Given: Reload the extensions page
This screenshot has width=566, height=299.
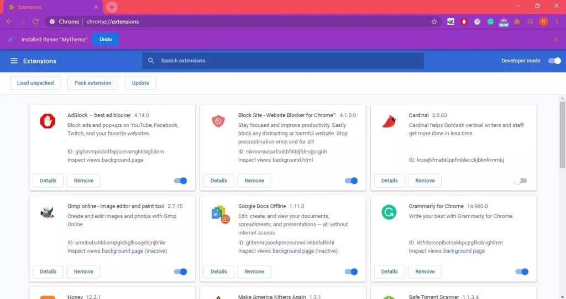Looking at the screenshot, I should click(x=35, y=22).
